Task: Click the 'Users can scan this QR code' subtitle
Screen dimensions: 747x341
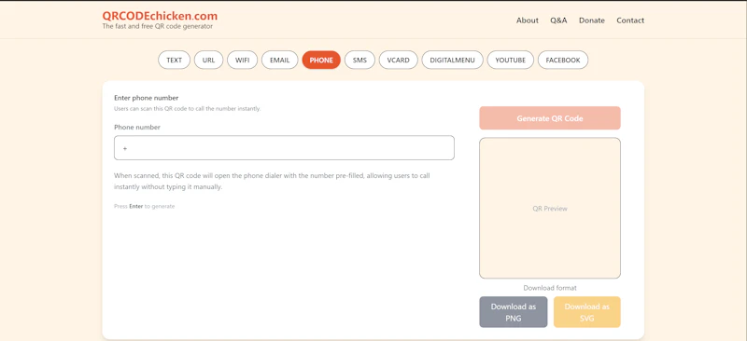Action: point(188,109)
